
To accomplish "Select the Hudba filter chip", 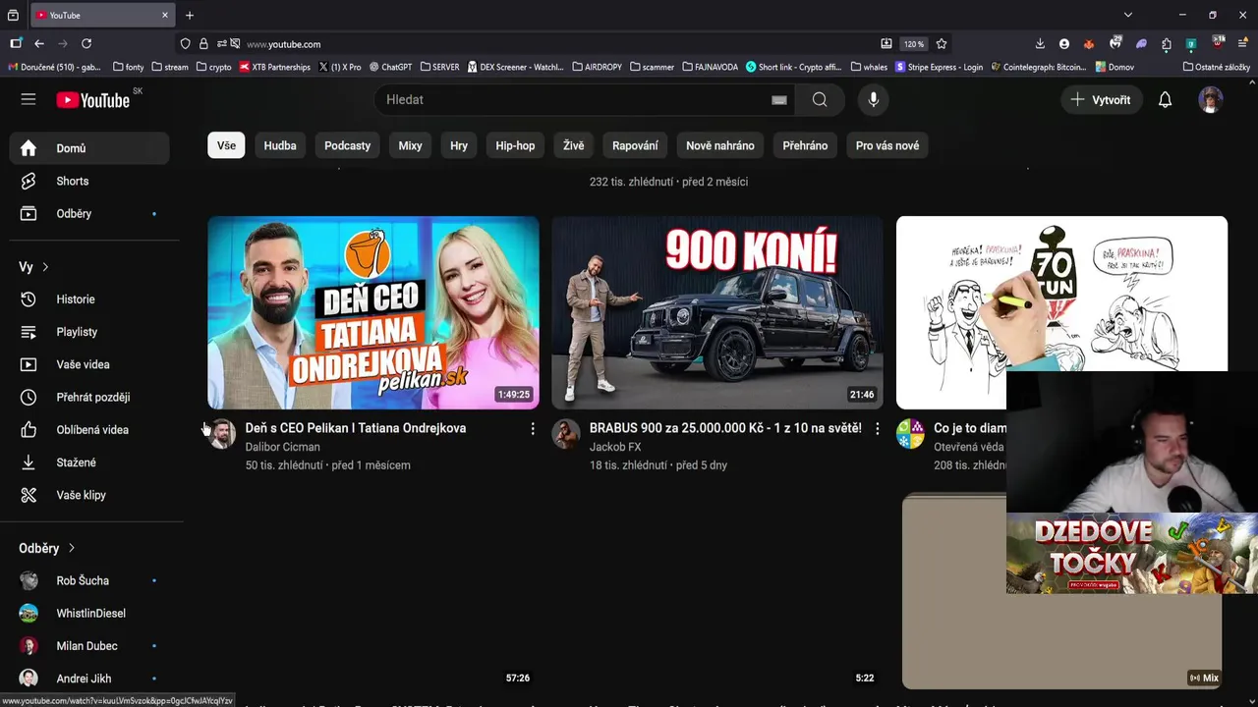I will click(x=280, y=145).
